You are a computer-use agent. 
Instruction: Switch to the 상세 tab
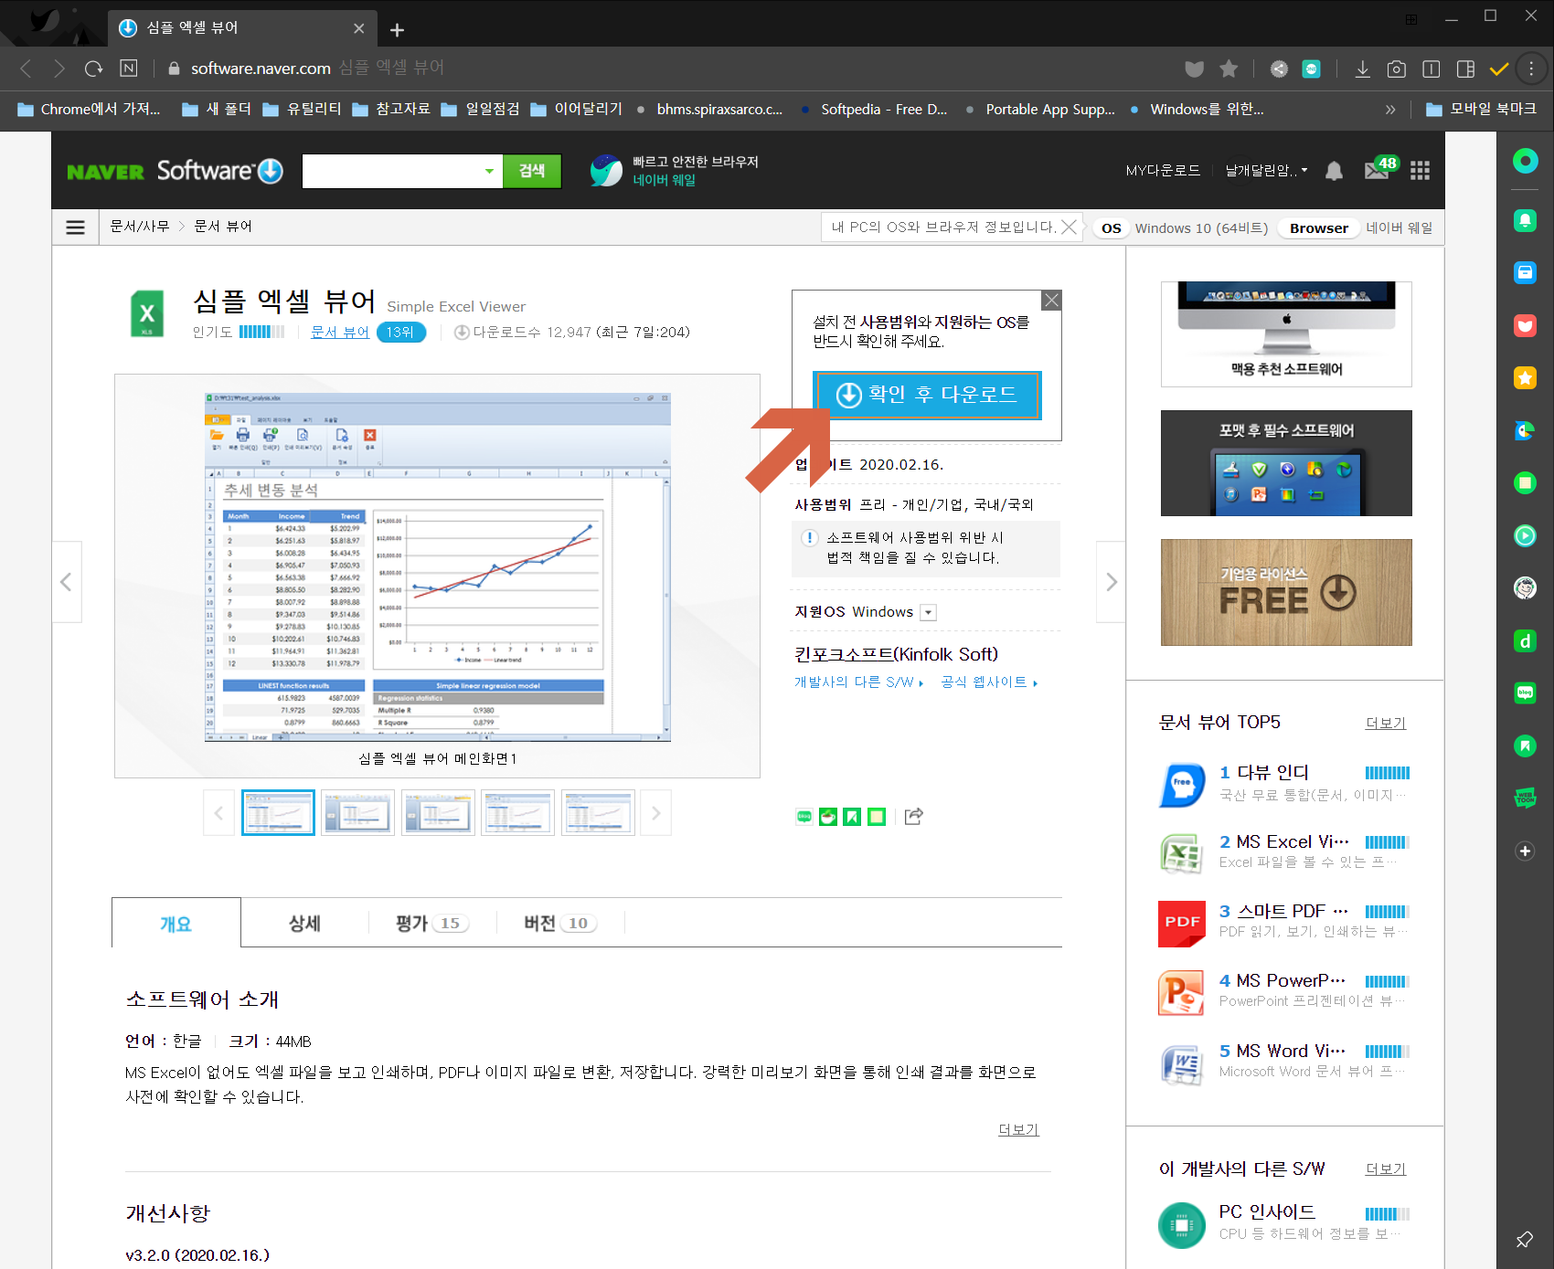pyautogui.click(x=304, y=923)
